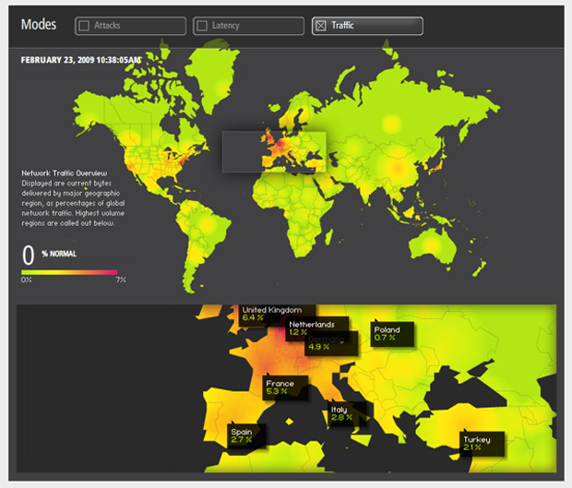Uncheck the Traffic mode checkbox
572x488 pixels.
click(321, 27)
